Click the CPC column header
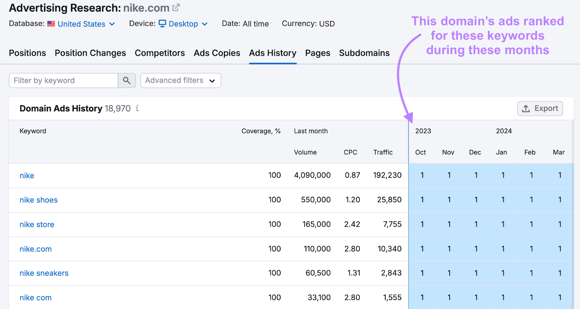The width and height of the screenshot is (580, 309). (x=351, y=152)
